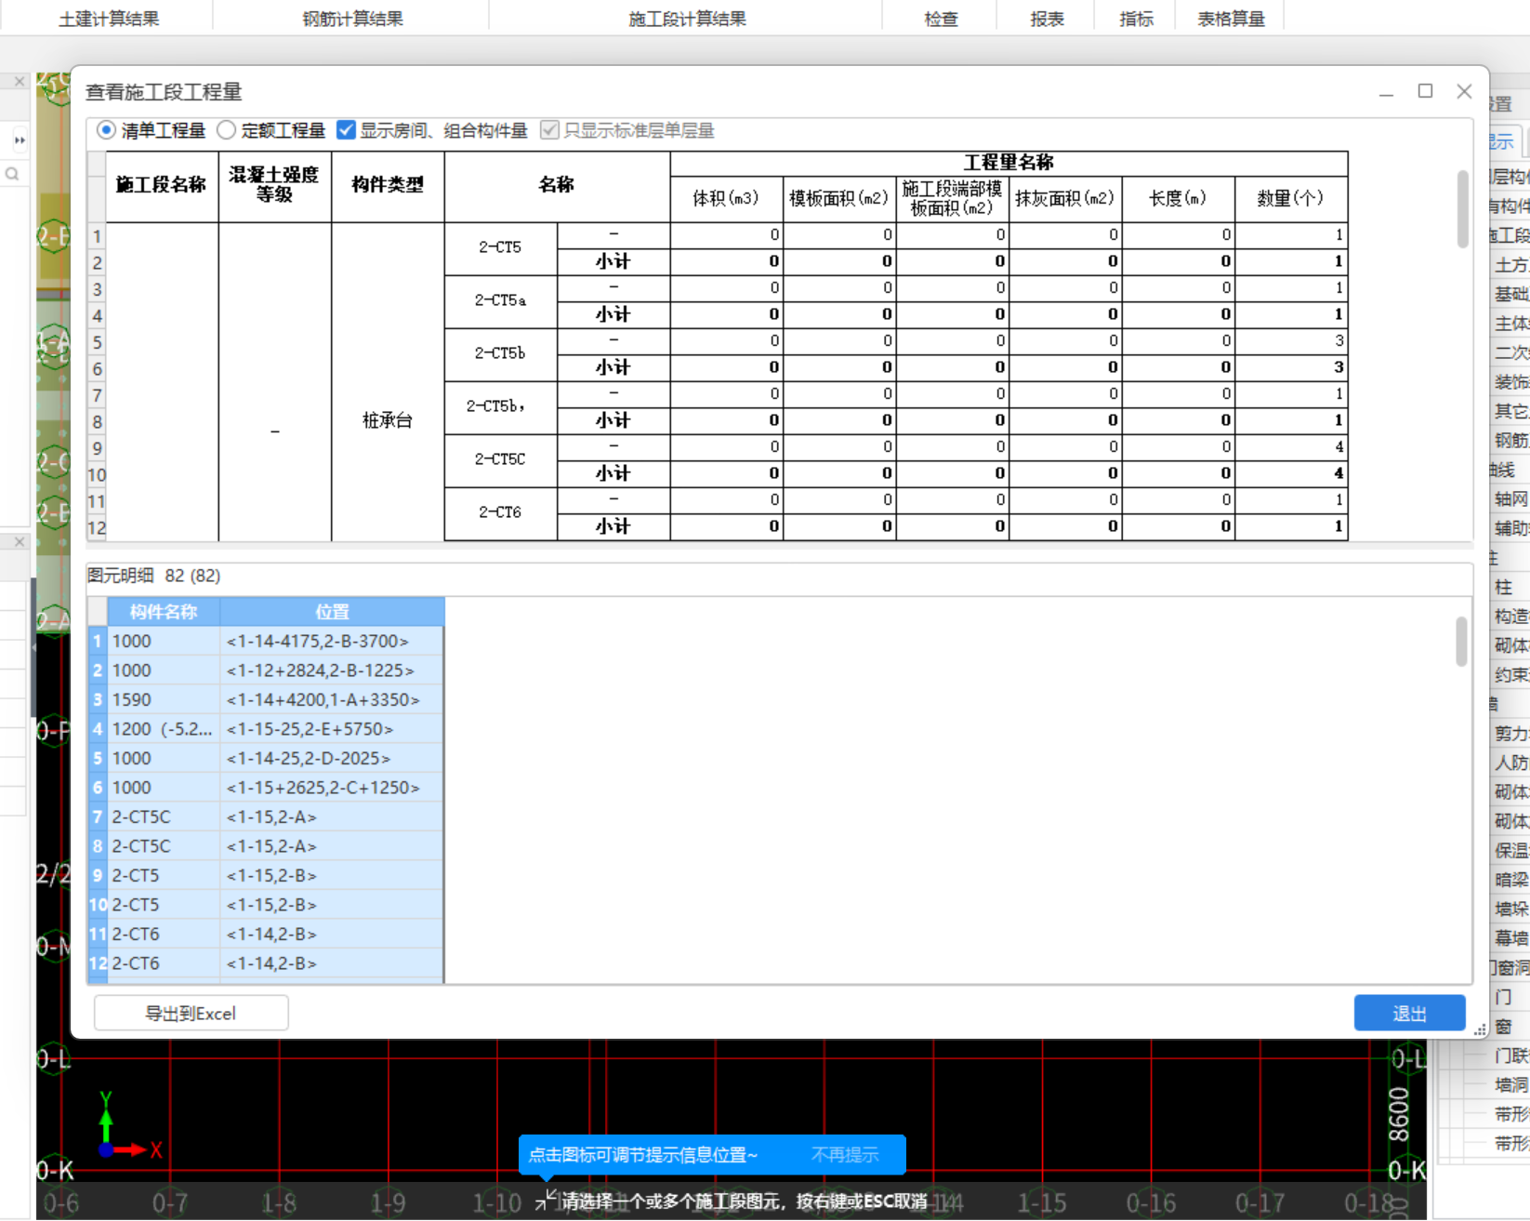
Task: Click 装饰 item in right panel
Action: (x=1510, y=382)
